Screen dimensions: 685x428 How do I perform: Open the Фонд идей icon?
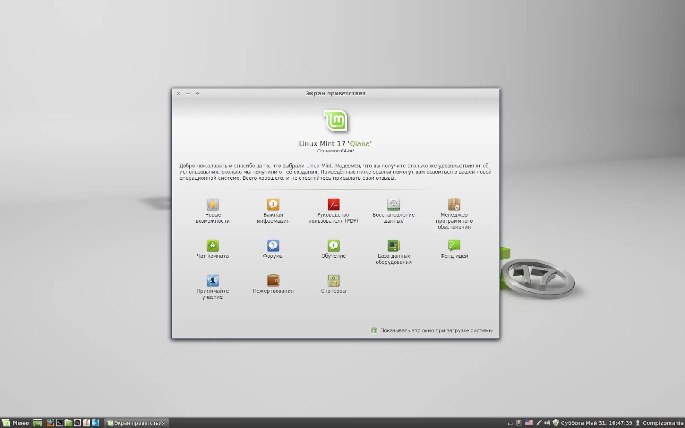(x=454, y=246)
